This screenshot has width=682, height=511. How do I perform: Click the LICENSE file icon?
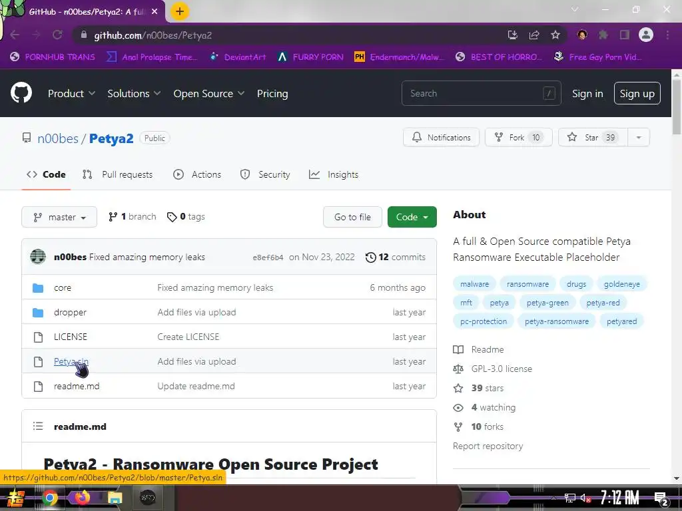click(38, 337)
